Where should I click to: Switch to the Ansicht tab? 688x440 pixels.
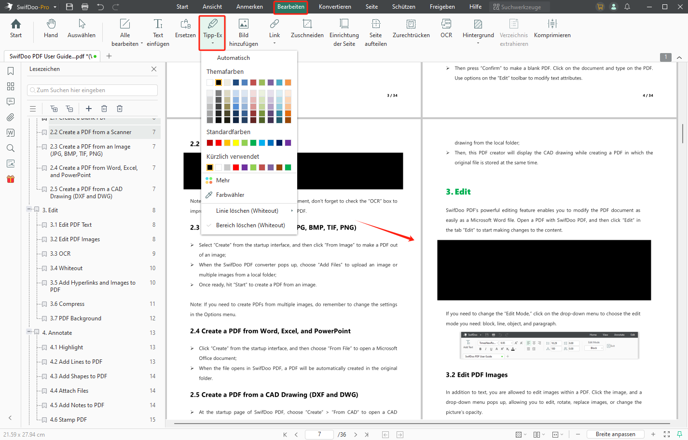pos(212,7)
